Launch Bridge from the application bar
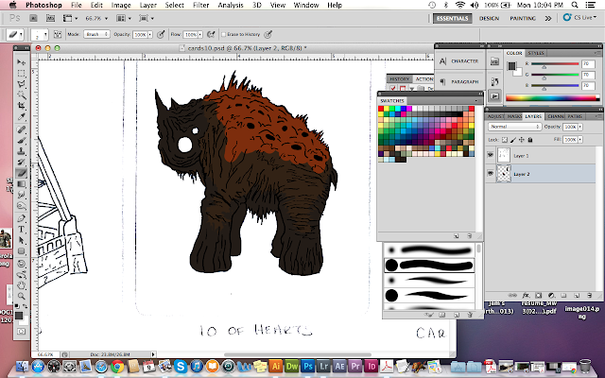The width and height of the screenshot is (605, 378). click(x=34, y=18)
